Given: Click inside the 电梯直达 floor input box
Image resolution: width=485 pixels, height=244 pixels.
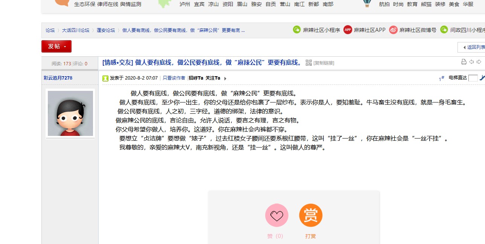Looking at the screenshot, I should (473, 78).
